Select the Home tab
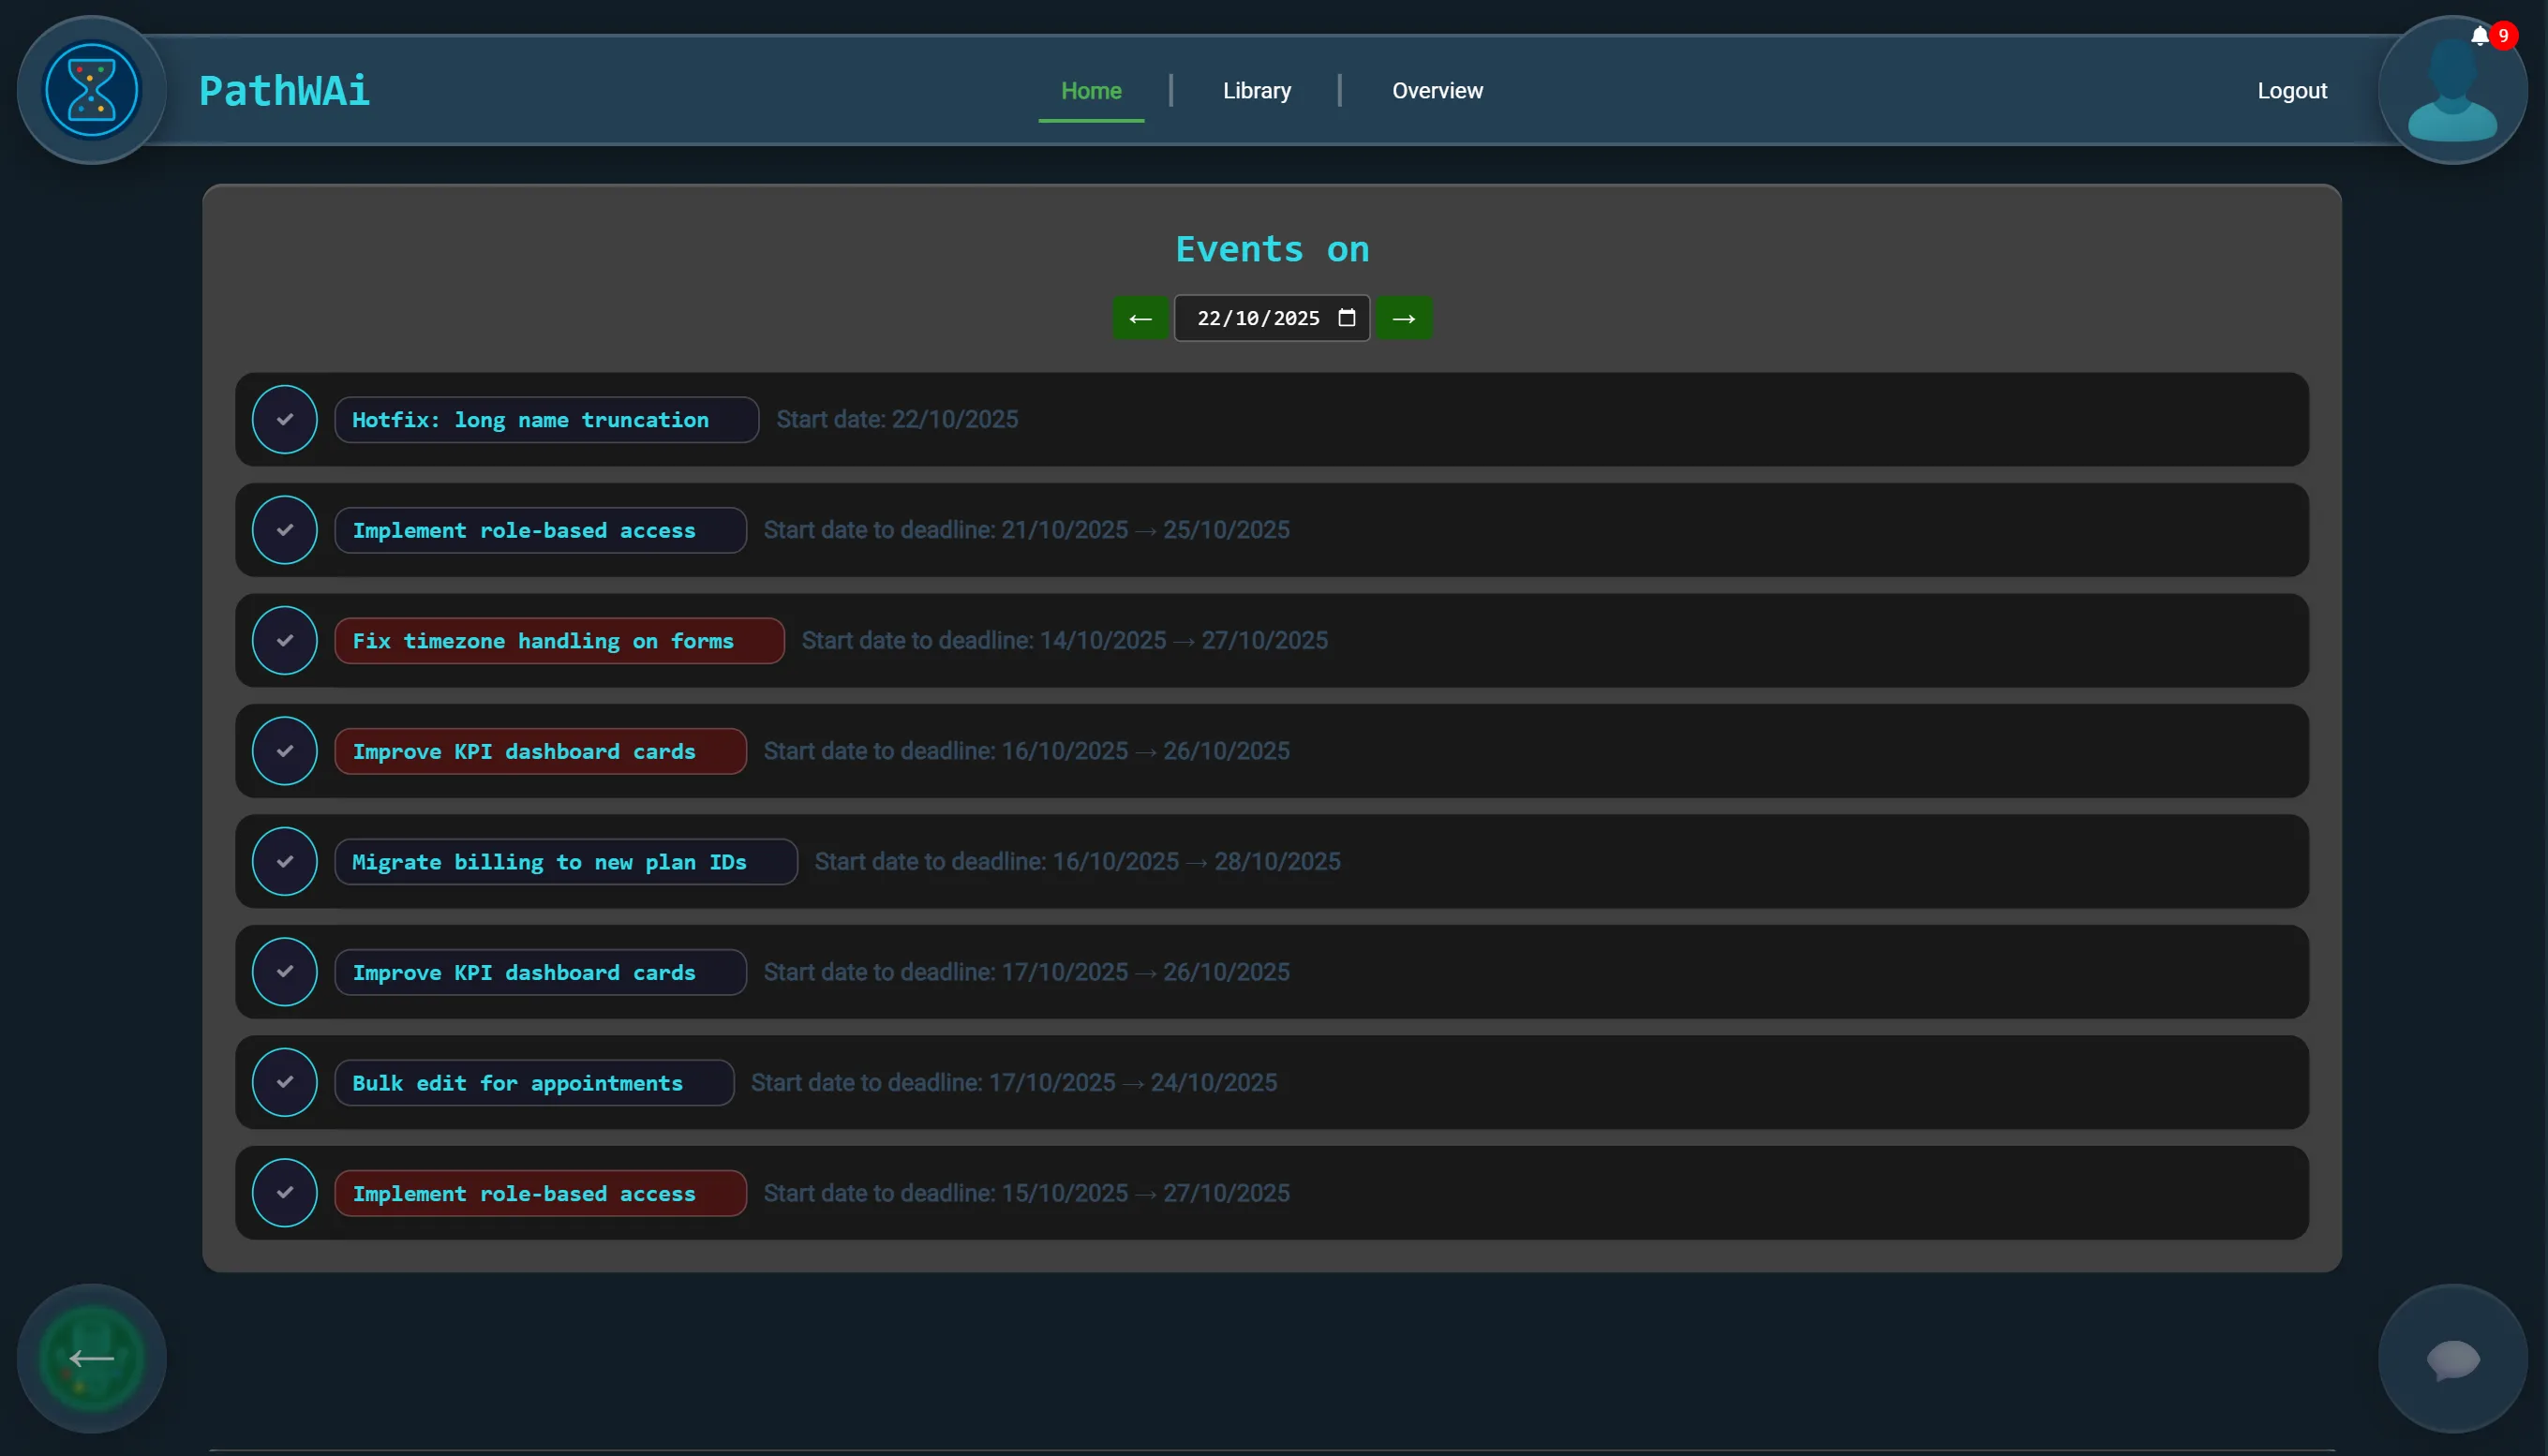Screen dimensions: 2548x1456 [x=1090, y=91]
